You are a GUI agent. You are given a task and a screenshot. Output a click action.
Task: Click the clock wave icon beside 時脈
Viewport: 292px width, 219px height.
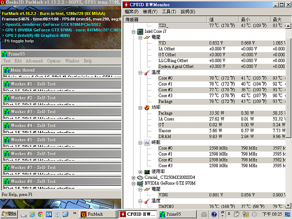147,143
